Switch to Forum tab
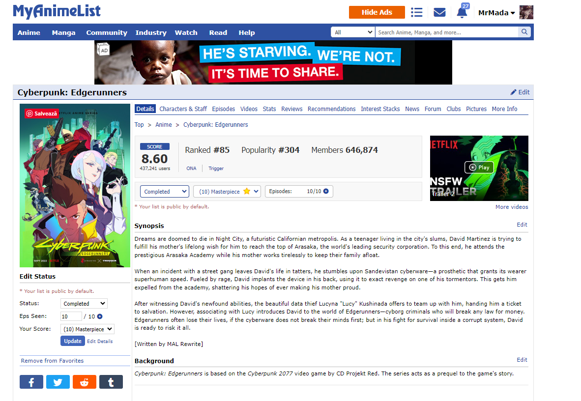Image resolution: width=581 pixels, height=401 pixels. (433, 109)
